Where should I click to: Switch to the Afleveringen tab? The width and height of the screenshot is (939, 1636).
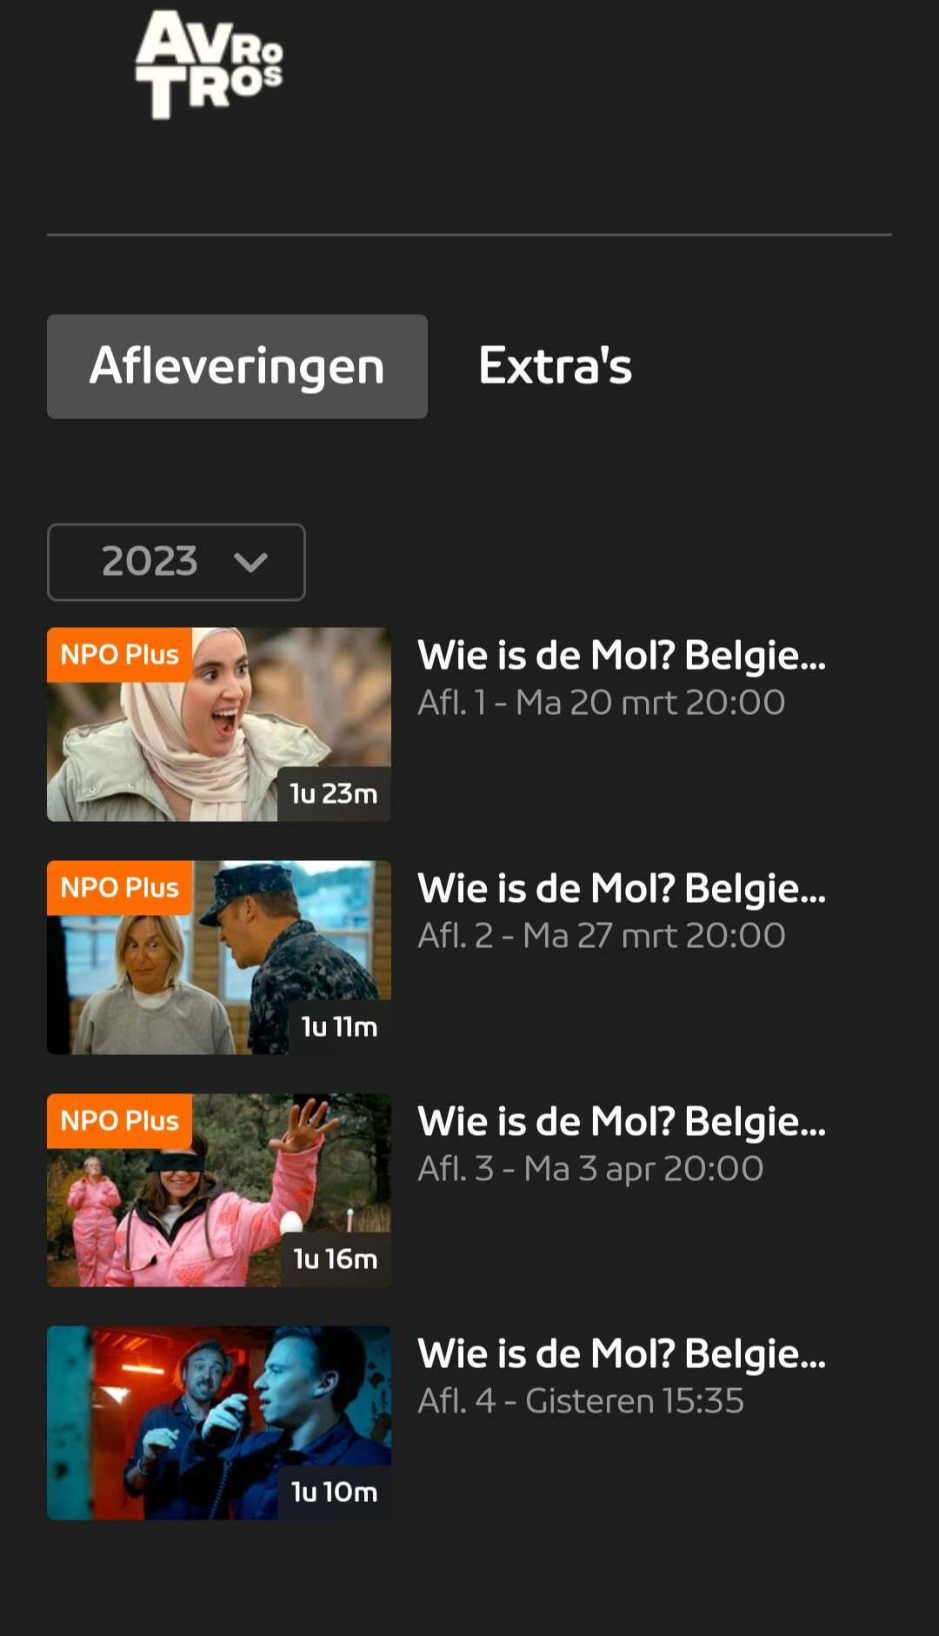pos(237,366)
